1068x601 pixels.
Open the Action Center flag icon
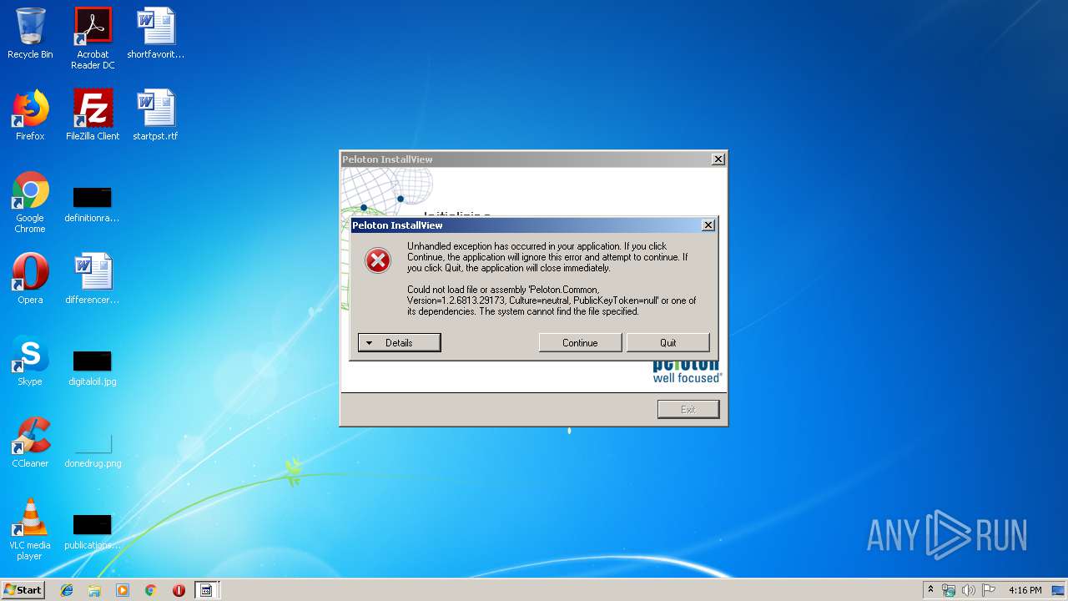989,590
